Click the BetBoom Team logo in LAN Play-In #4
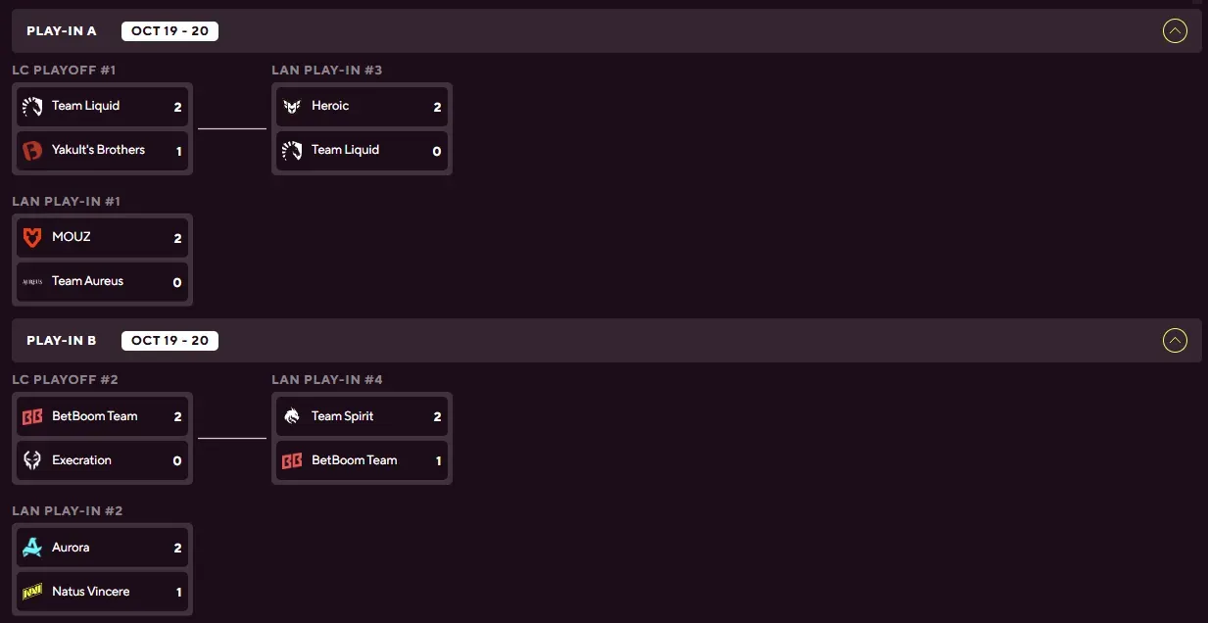Image resolution: width=1208 pixels, height=623 pixels. [290, 459]
